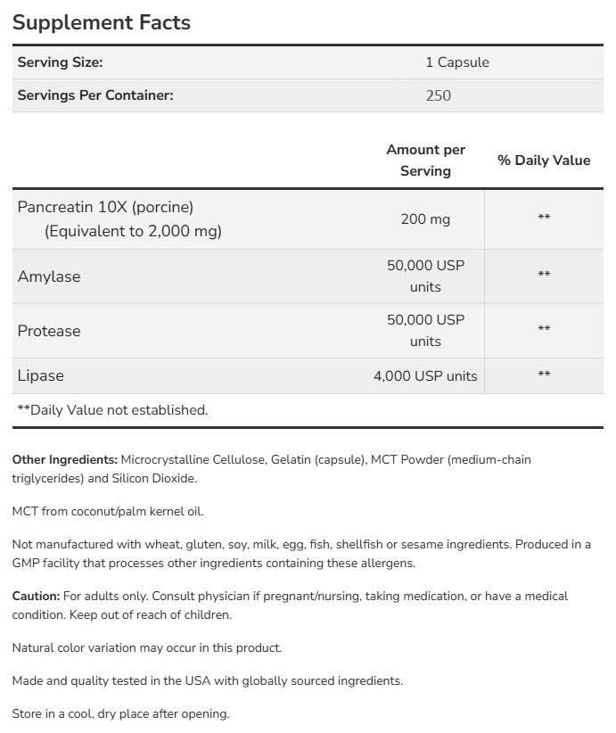Click the 1 Capsule value
Image resolution: width=616 pixels, height=733 pixels.
pyautogui.click(x=457, y=62)
